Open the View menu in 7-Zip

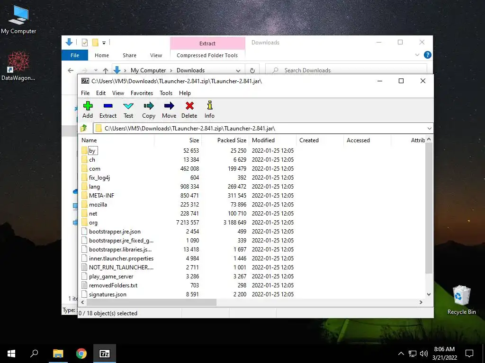click(118, 93)
